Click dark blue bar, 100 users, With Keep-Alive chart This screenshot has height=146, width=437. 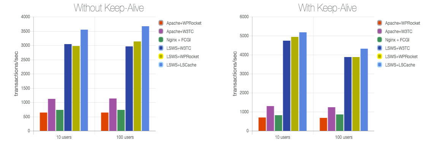tap(348, 94)
